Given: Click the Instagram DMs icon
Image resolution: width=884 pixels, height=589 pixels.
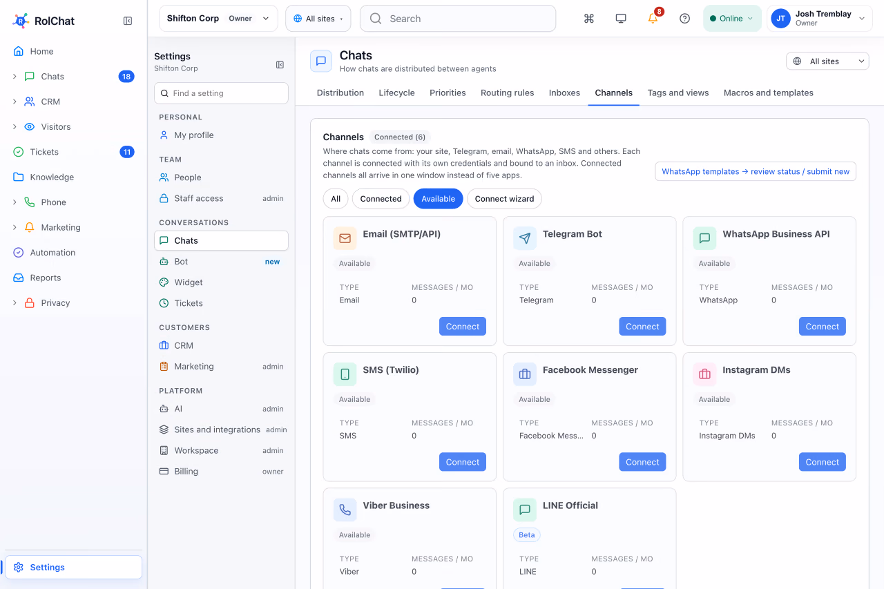Looking at the screenshot, I should pyautogui.click(x=704, y=374).
